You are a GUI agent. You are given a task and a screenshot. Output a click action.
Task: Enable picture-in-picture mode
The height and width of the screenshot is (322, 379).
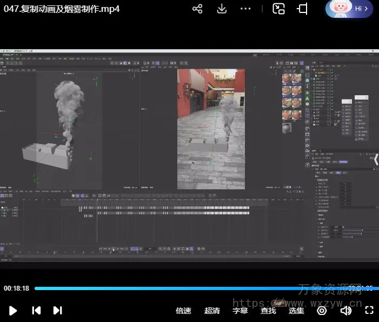(x=278, y=9)
